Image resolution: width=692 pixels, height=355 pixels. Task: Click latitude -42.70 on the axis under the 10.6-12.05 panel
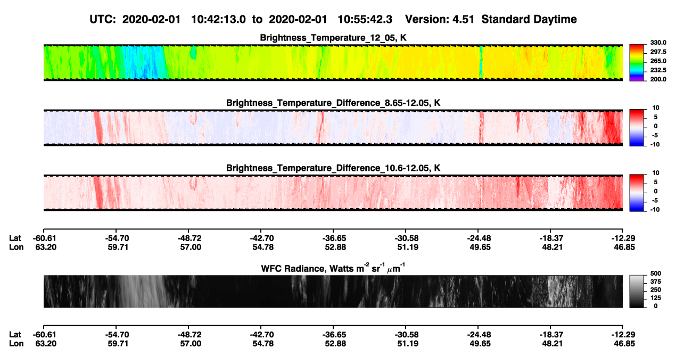pos(261,238)
